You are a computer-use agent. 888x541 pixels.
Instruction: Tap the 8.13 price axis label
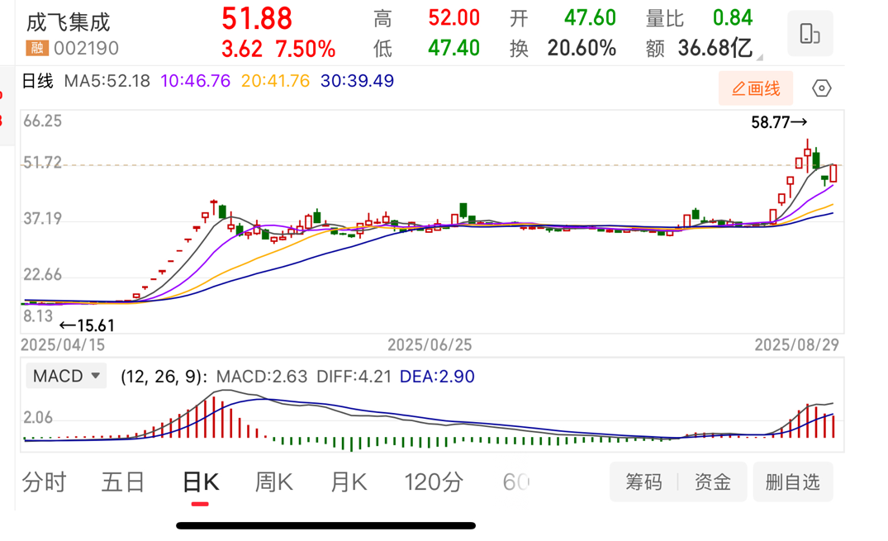click(x=38, y=316)
